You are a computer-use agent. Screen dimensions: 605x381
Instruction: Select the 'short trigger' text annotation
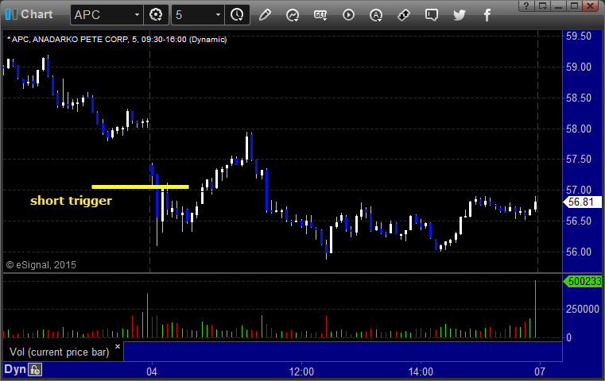[71, 201]
